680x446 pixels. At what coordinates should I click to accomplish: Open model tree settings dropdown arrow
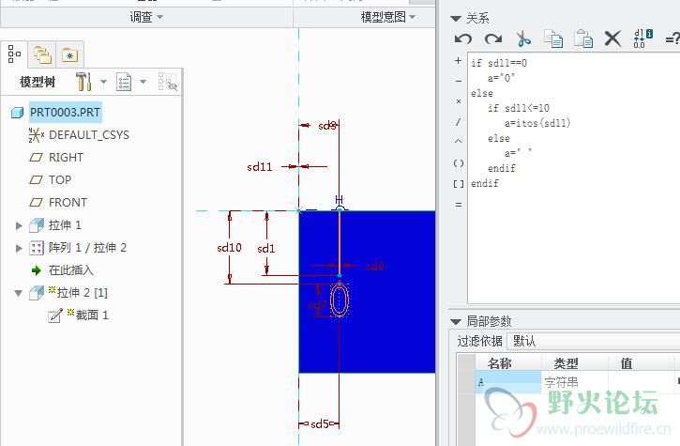tap(103, 81)
